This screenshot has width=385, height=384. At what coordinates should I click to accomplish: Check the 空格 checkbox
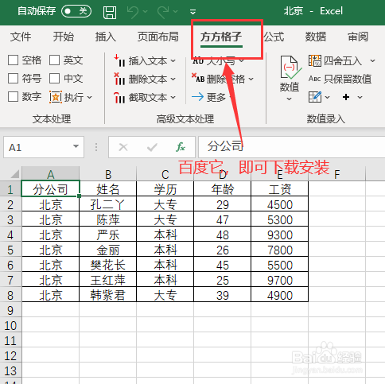click(x=13, y=60)
